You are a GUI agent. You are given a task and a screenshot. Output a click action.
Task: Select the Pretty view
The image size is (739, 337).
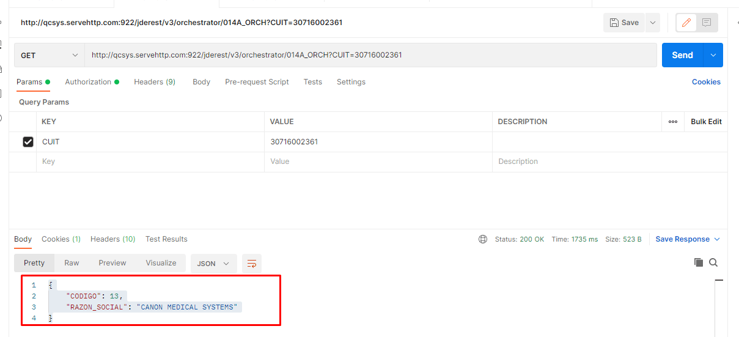(34, 263)
